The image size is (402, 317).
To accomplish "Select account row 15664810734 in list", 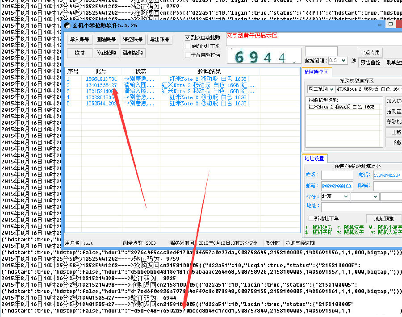I will [x=101, y=79].
